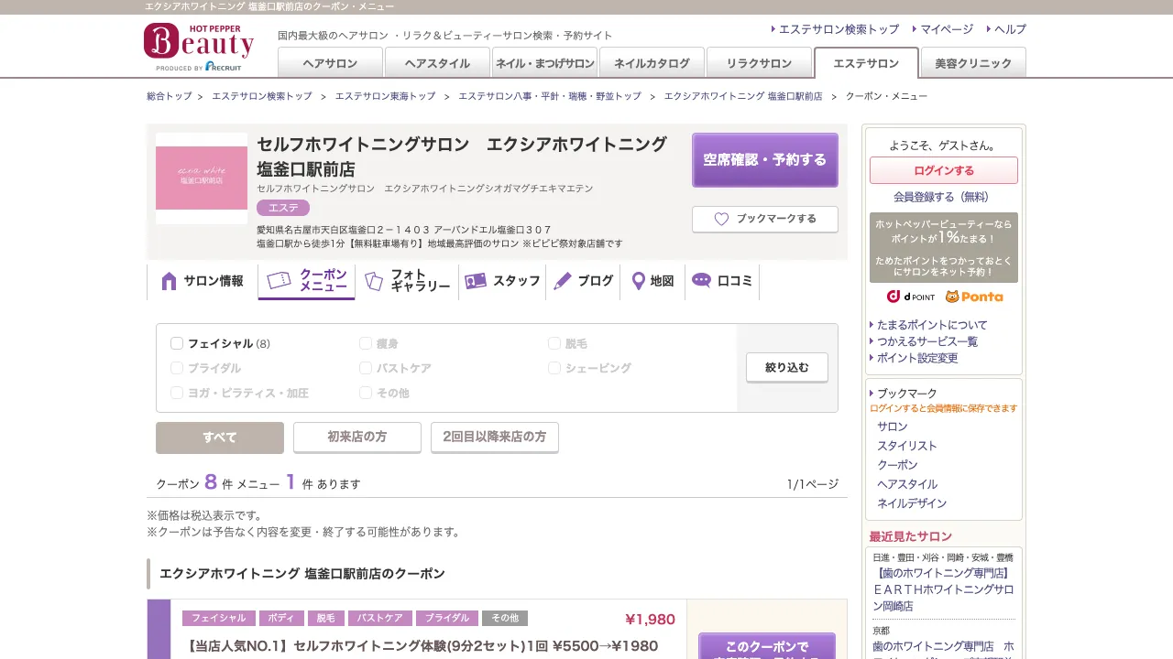Open the ヘアスタイル tab
1173x659 pixels.
click(x=437, y=63)
